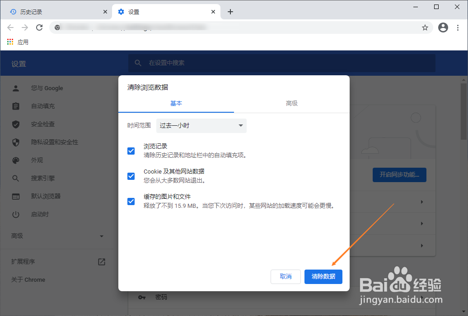This screenshot has width=468, height=316.
Task: Uncheck the 浏览记录 checkbox
Action: pyautogui.click(x=131, y=151)
